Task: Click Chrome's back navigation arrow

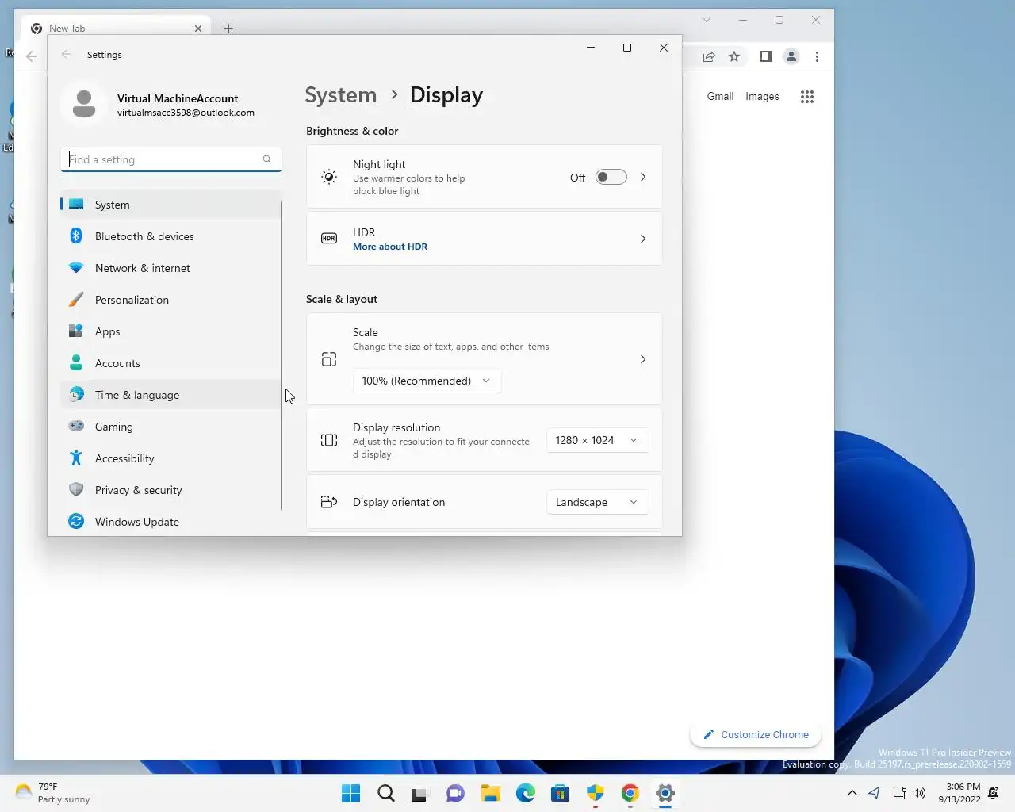Action: pos(32,56)
